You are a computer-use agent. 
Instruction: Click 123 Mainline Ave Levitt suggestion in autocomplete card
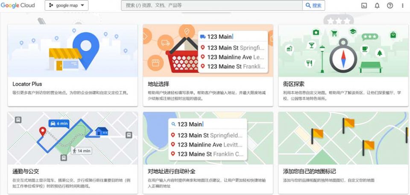tap(207, 145)
